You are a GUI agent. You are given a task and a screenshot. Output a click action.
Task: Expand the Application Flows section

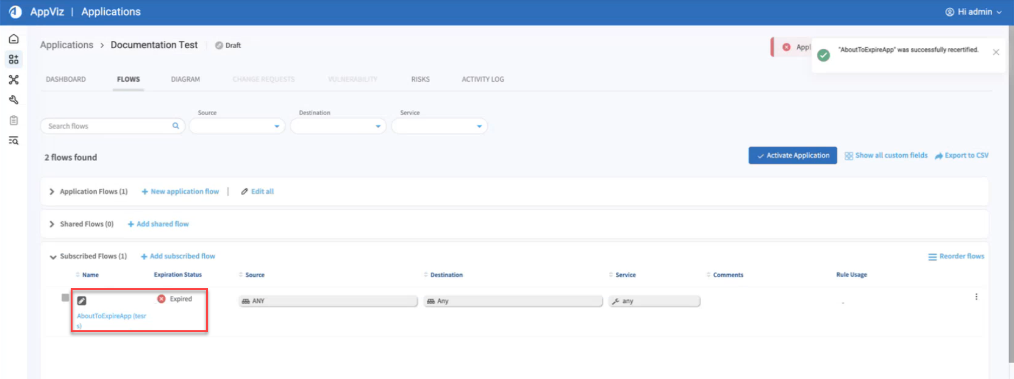click(x=52, y=192)
